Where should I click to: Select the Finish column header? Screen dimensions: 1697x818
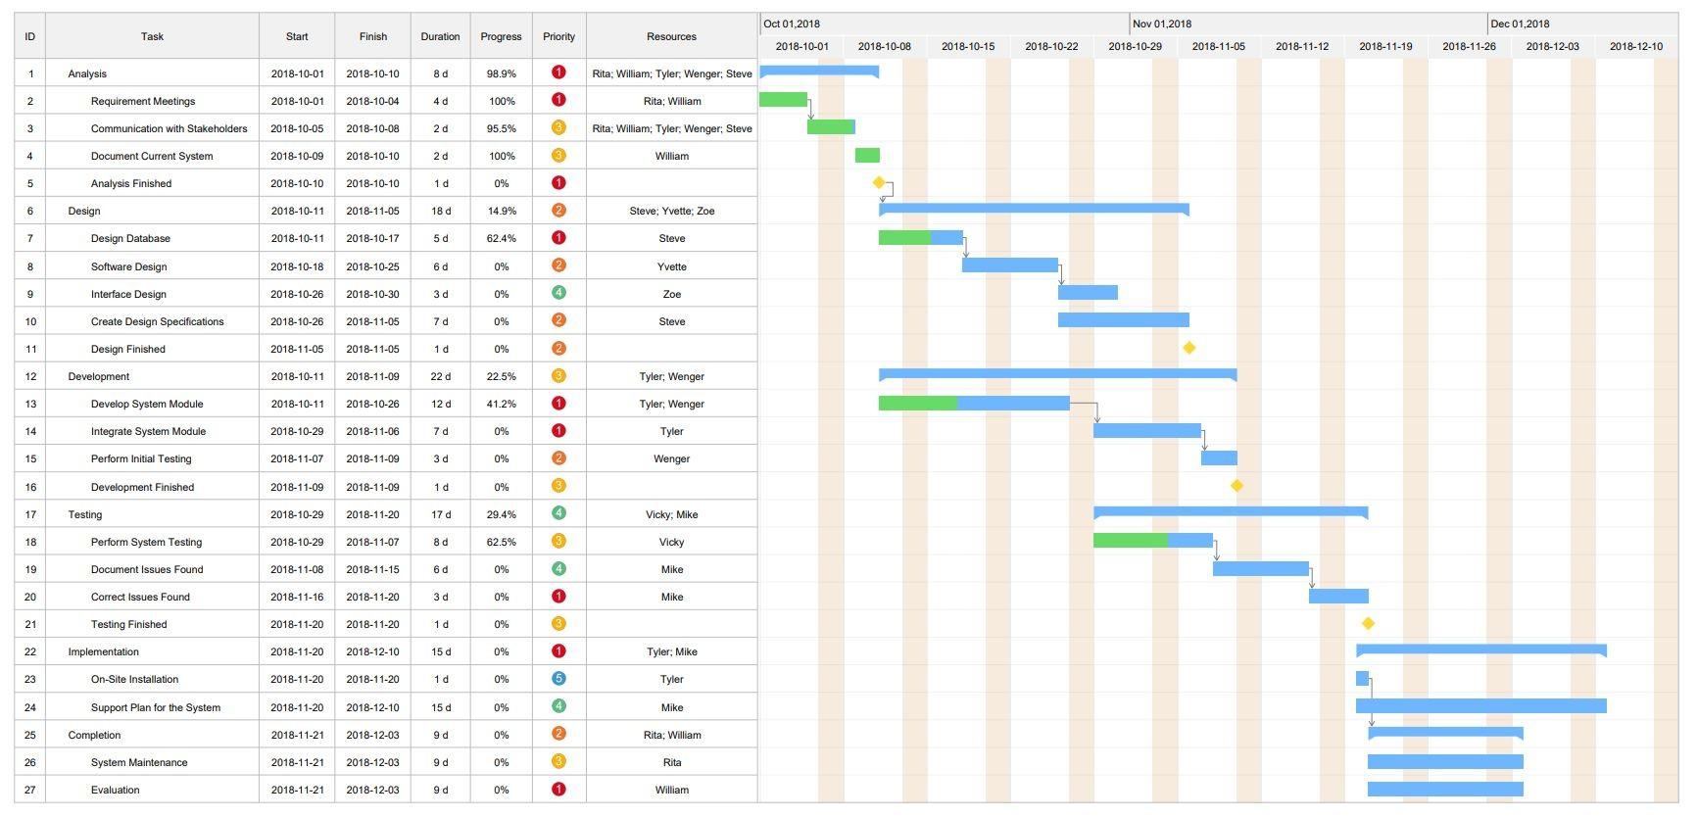coord(373,36)
